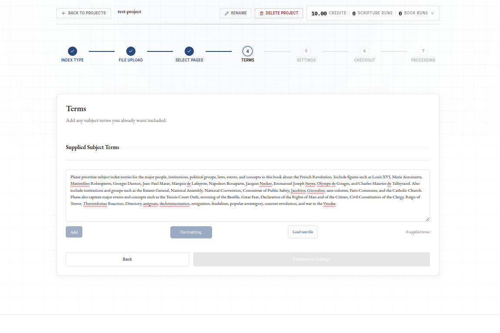Go to the Index Type step circle
Screen dimensions: 500x333
72,51
